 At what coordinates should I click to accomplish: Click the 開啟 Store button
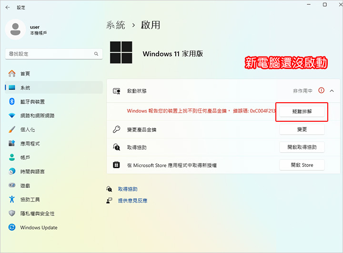pyautogui.click(x=302, y=165)
